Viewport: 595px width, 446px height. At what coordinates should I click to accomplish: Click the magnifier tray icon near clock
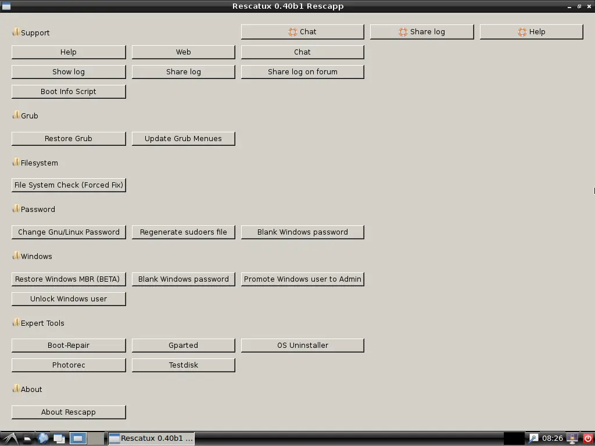pyautogui.click(x=533, y=439)
